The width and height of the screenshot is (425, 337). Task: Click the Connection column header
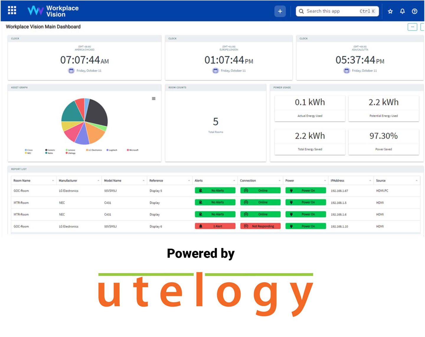click(x=248, y=181)
